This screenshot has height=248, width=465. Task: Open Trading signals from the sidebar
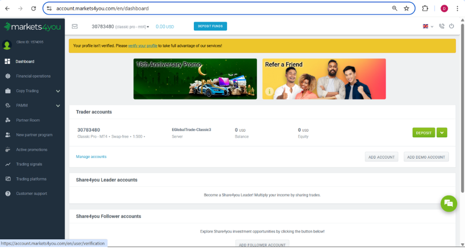coord(29,164)
